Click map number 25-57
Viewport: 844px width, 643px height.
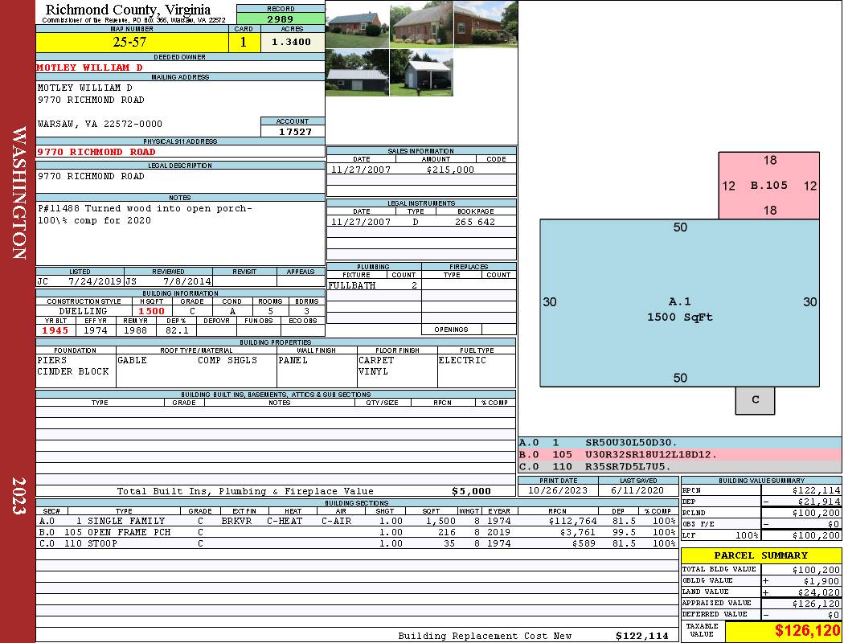129,42
